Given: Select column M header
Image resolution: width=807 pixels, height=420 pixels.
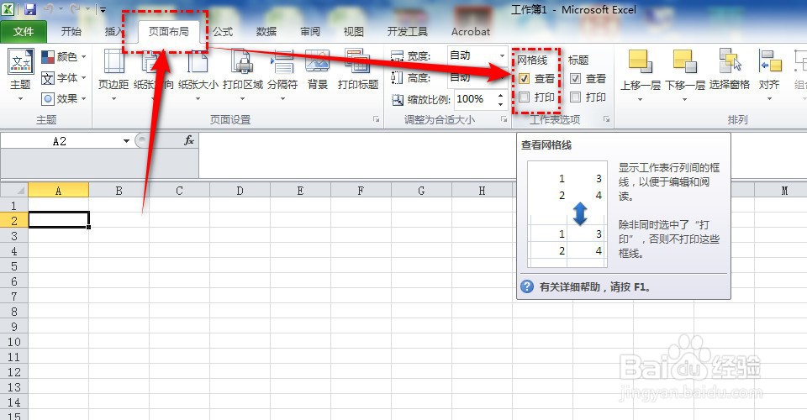Looking at the screenshot, I should pos(784,191).
